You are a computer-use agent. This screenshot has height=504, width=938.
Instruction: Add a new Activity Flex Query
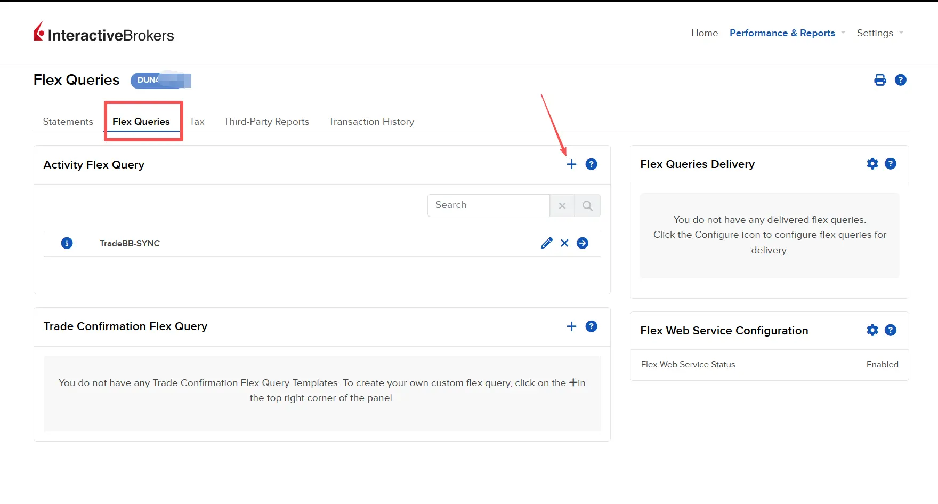[571, 164]
